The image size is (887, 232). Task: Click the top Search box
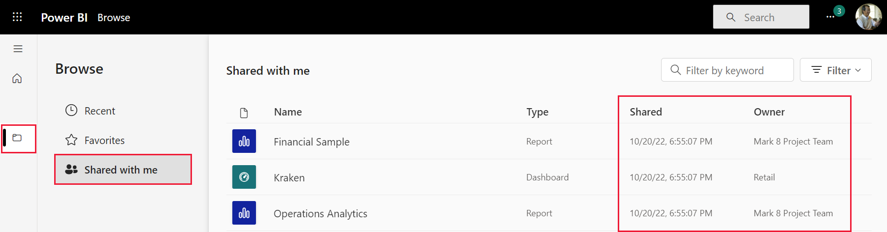point(760,17)
